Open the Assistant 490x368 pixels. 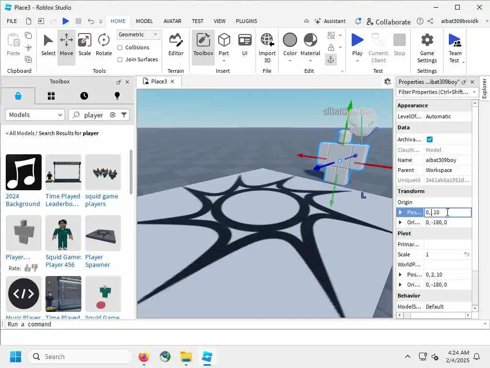pyautogui.click(x=330, y=21)
